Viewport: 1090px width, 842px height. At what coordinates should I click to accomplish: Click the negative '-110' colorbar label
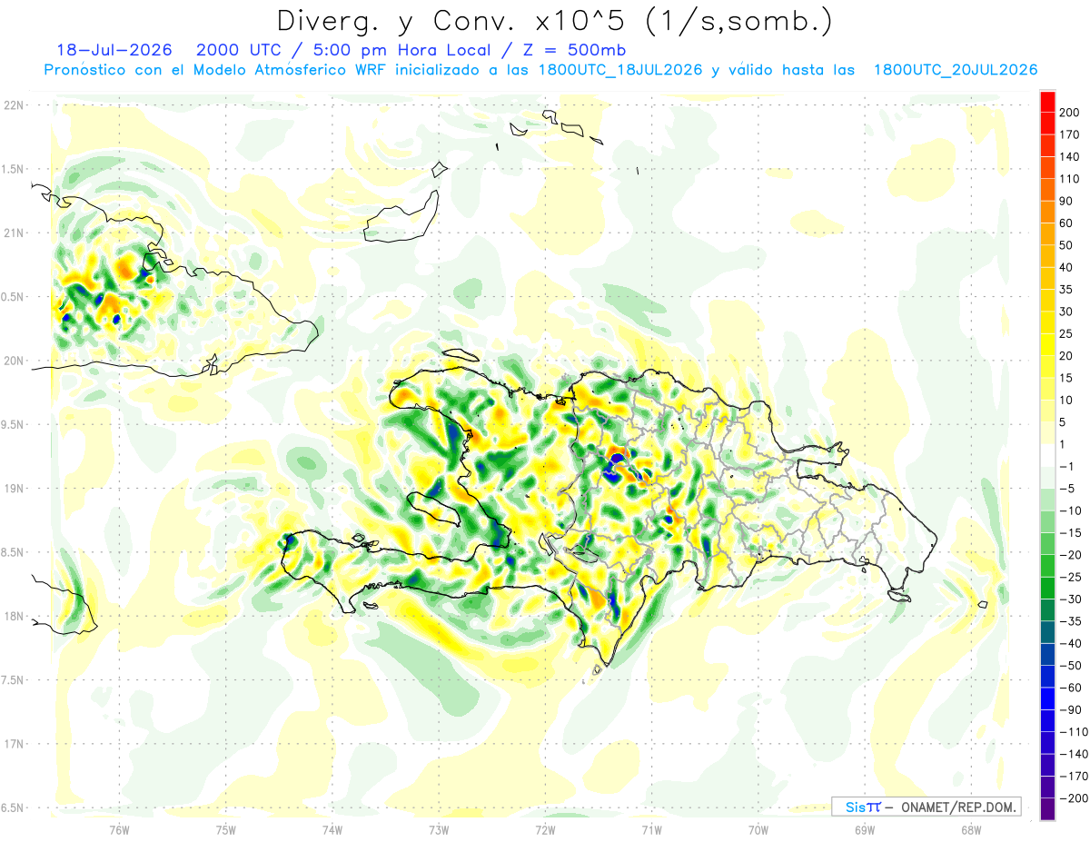point(1075,733)
